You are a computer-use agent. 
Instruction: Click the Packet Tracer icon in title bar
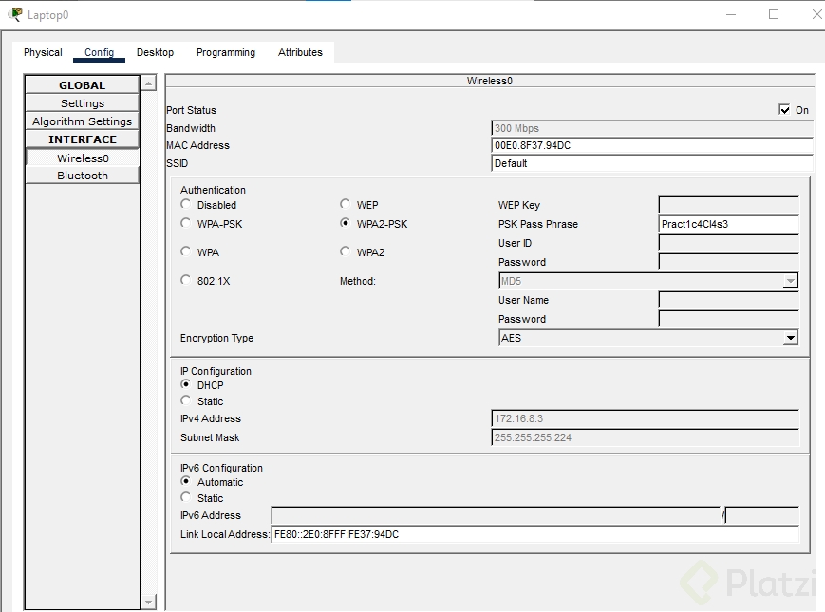[14, 14]
